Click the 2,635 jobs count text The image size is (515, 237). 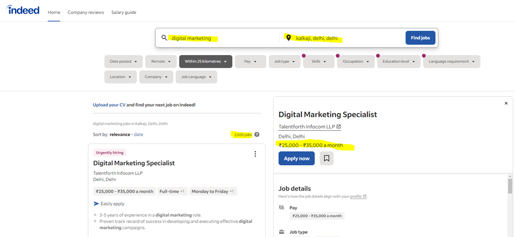pyautogui.click(x=243, y=134)
